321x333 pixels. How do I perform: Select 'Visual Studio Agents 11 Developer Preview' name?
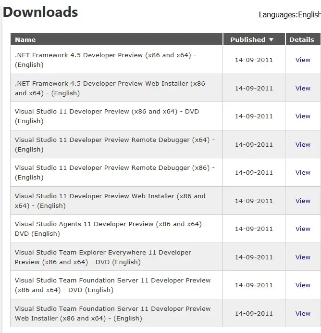[x=111, y=229]
